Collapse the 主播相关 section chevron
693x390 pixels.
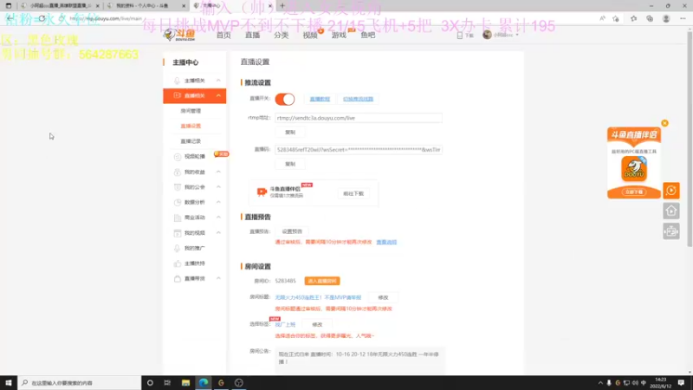(x=218, y=81)
